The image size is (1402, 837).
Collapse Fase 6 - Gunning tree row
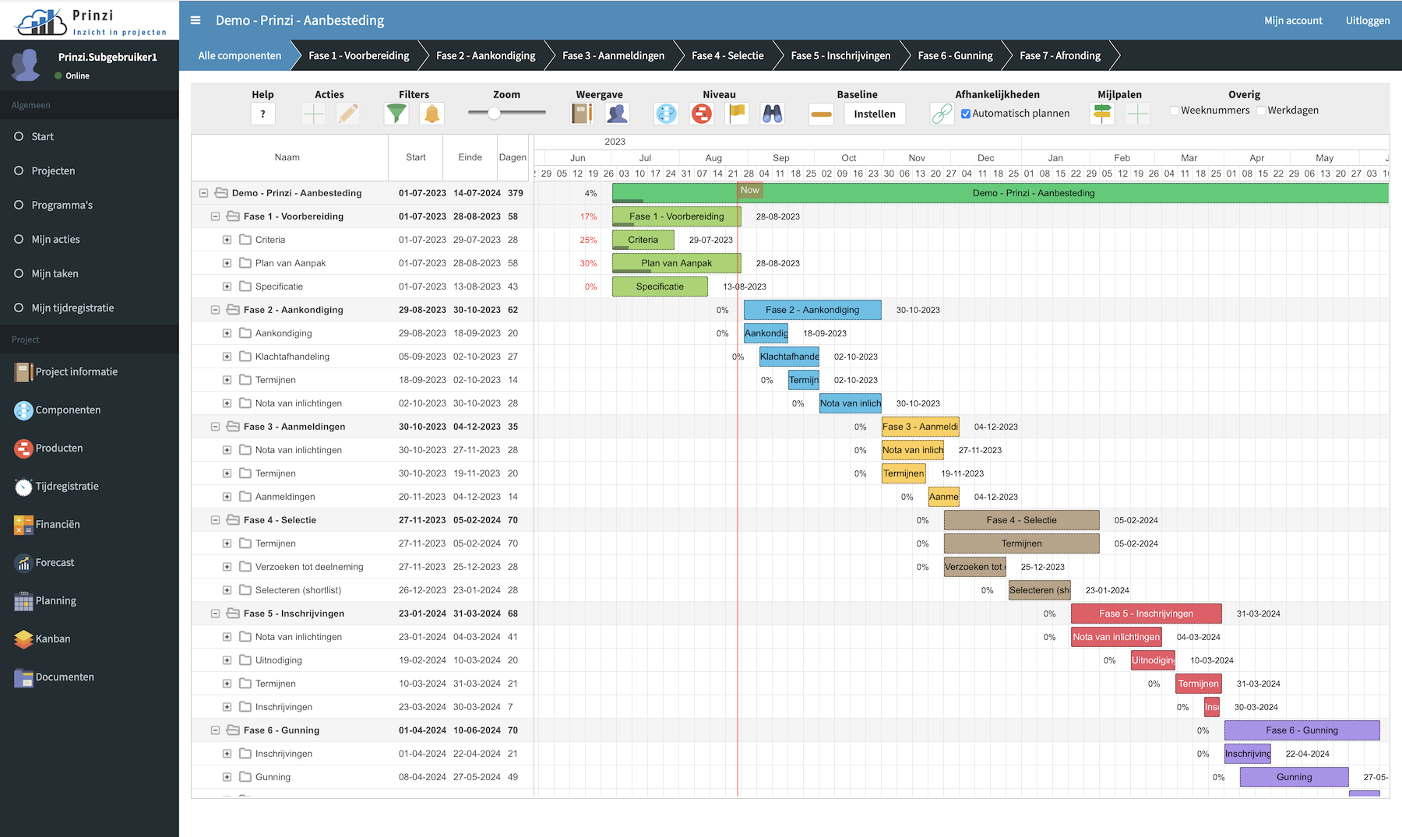[215, 730]
